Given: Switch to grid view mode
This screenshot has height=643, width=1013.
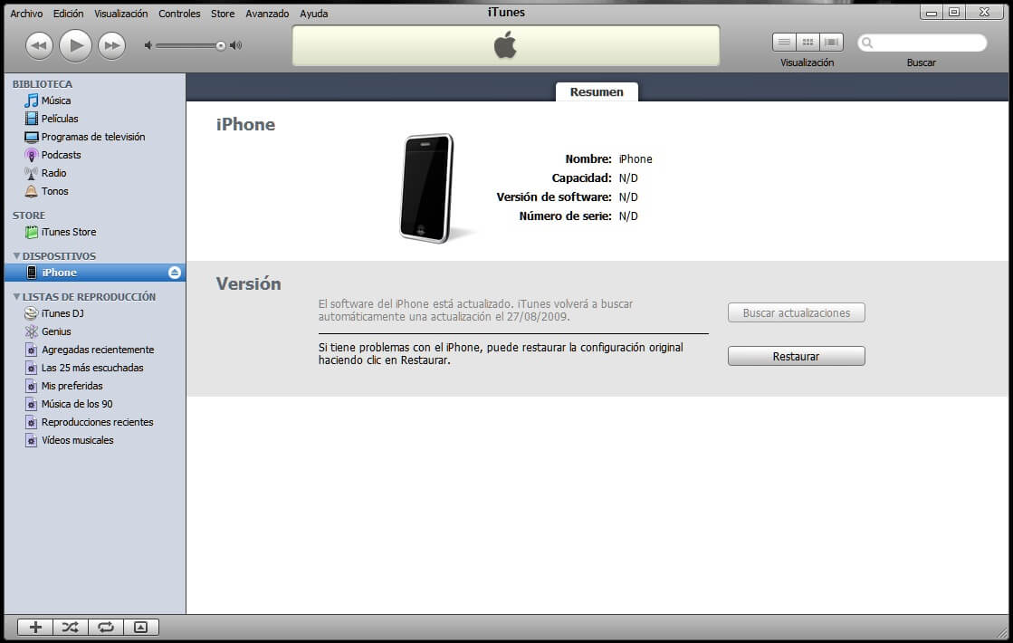Looking at the screenshot, I should coord(808,43).
